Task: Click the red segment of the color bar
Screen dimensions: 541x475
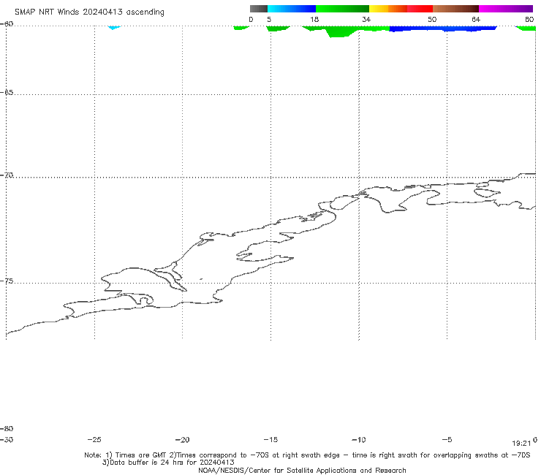Action: point(420,9)
